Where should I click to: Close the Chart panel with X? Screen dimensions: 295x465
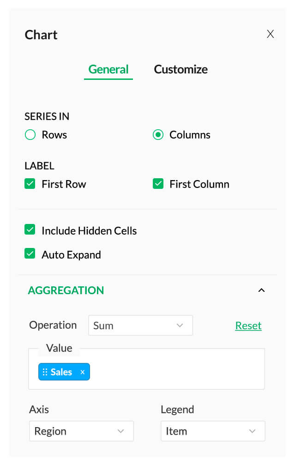tap(271, 34)
